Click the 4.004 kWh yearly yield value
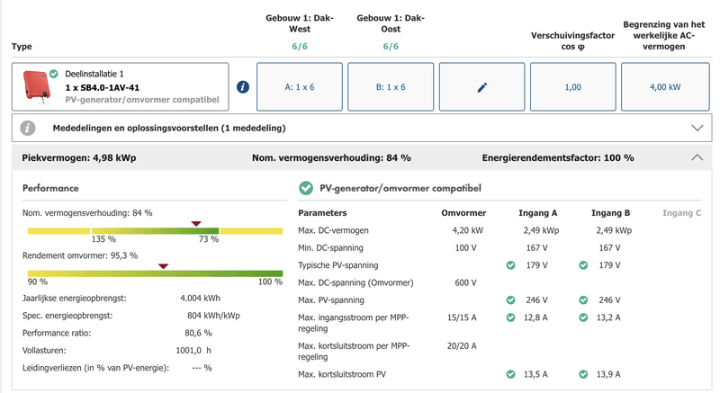This screenshot has width=720, height=393. pyautogui.click(x=200, y=298)
